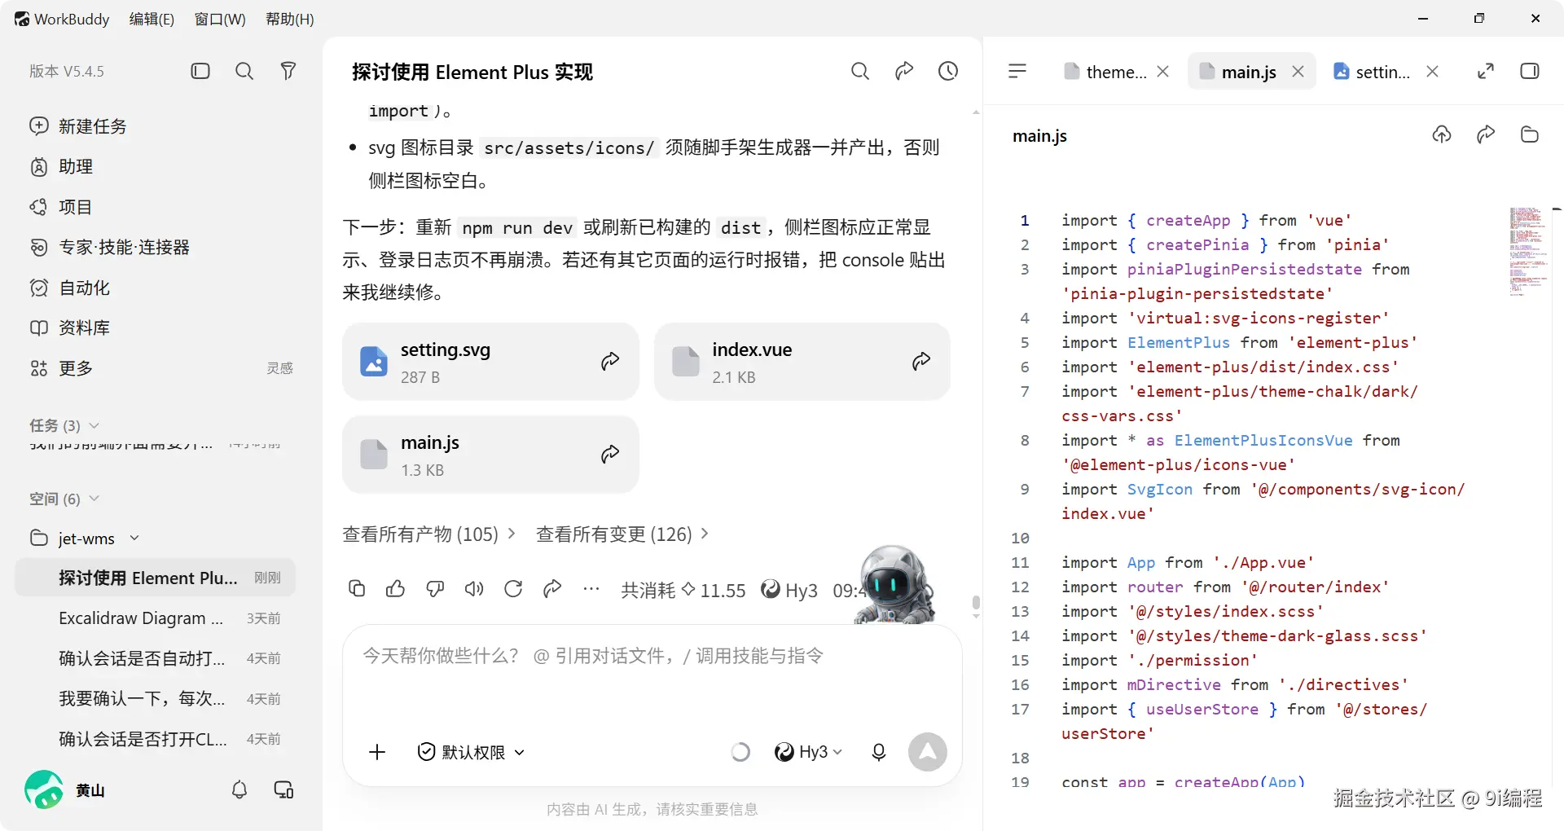Expand the jet-wms workspace dropdown
This screenshot has height=831, width=1564.
[x=134, y=538]
